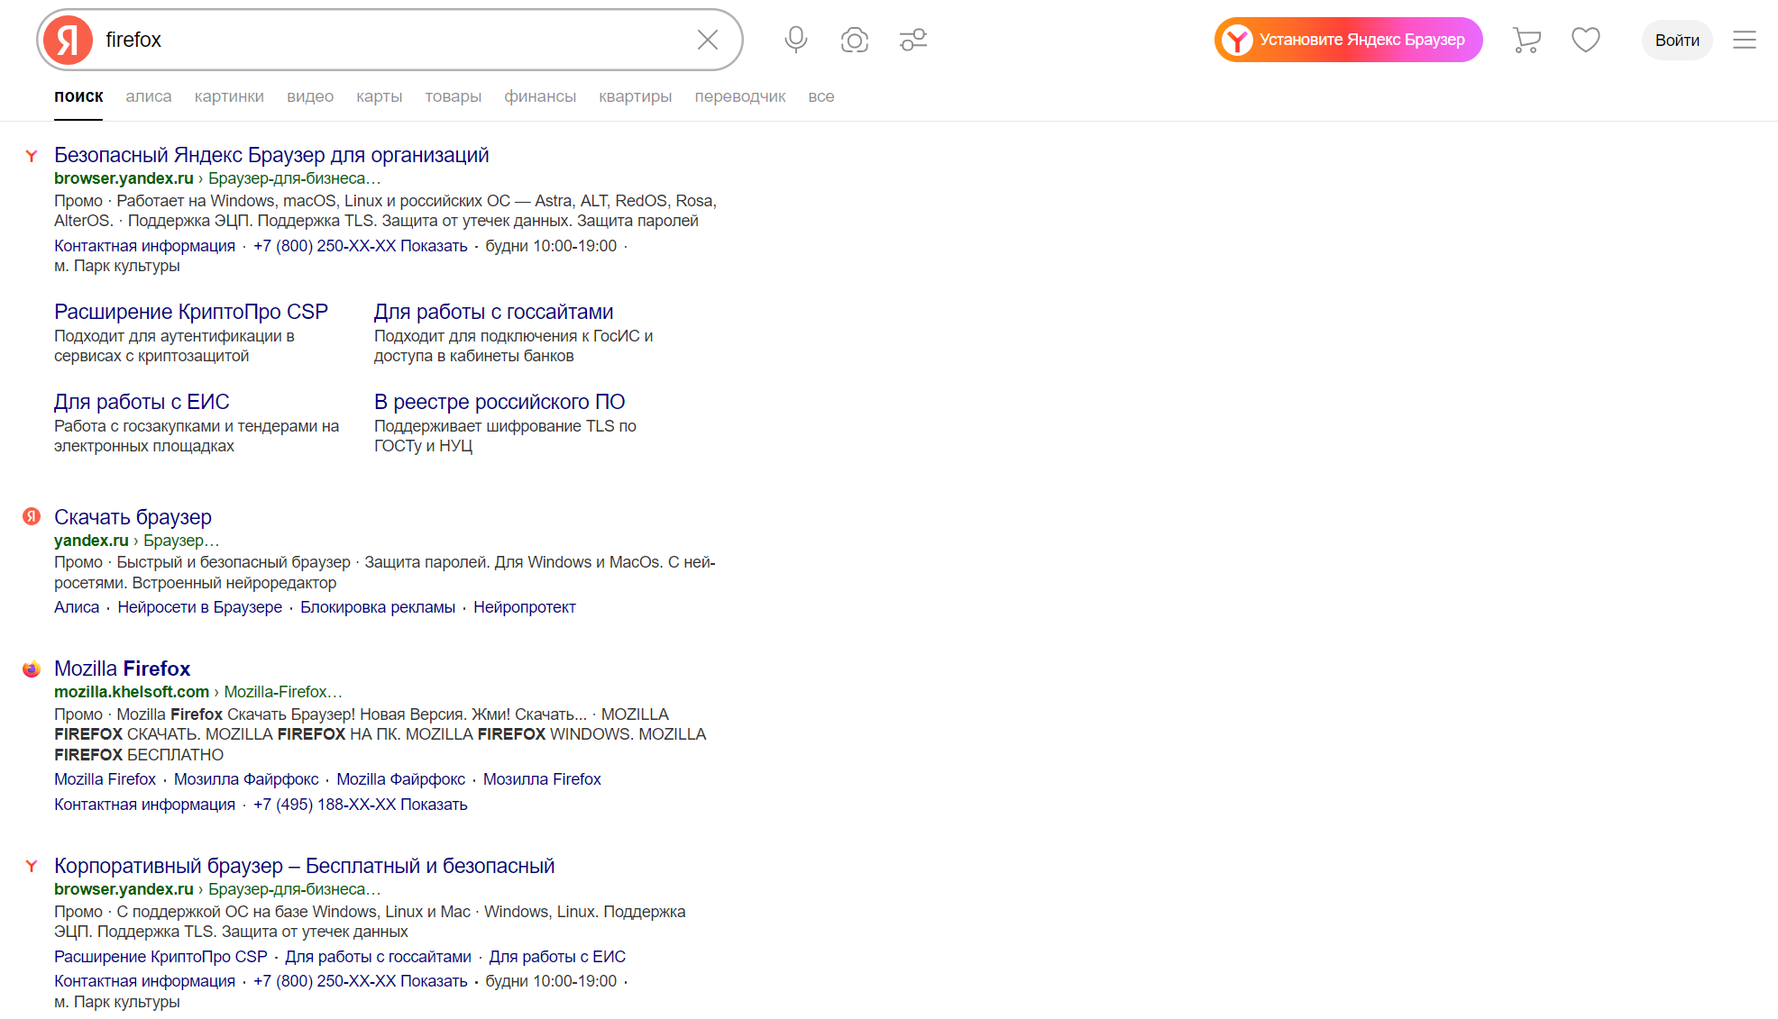
Task: Open image search via camera icon
Action: tap(854, 40)
